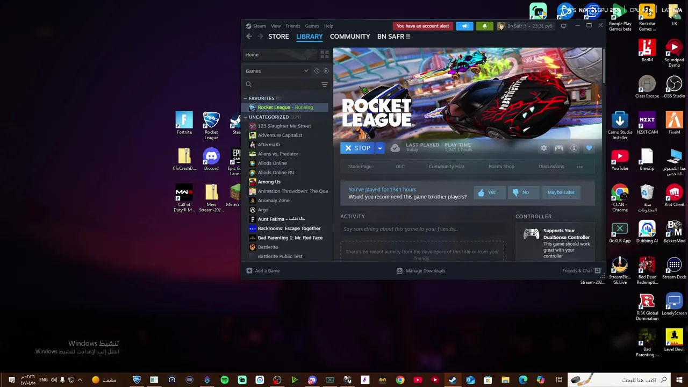Open the DLC link

point(400,167)
